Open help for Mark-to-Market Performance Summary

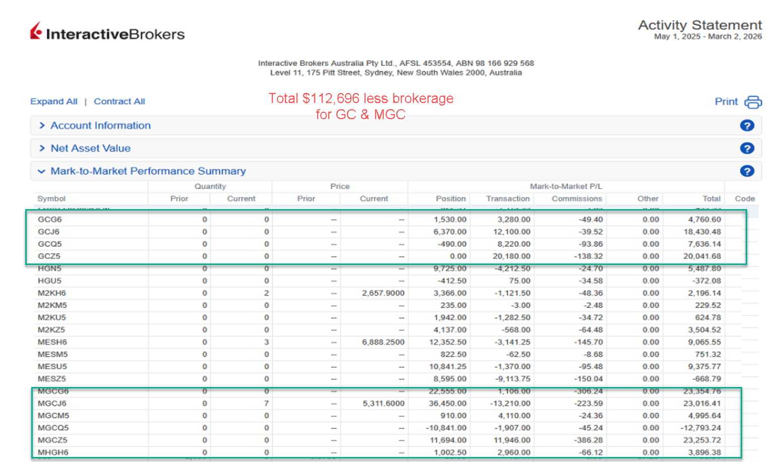coord(747,171)
